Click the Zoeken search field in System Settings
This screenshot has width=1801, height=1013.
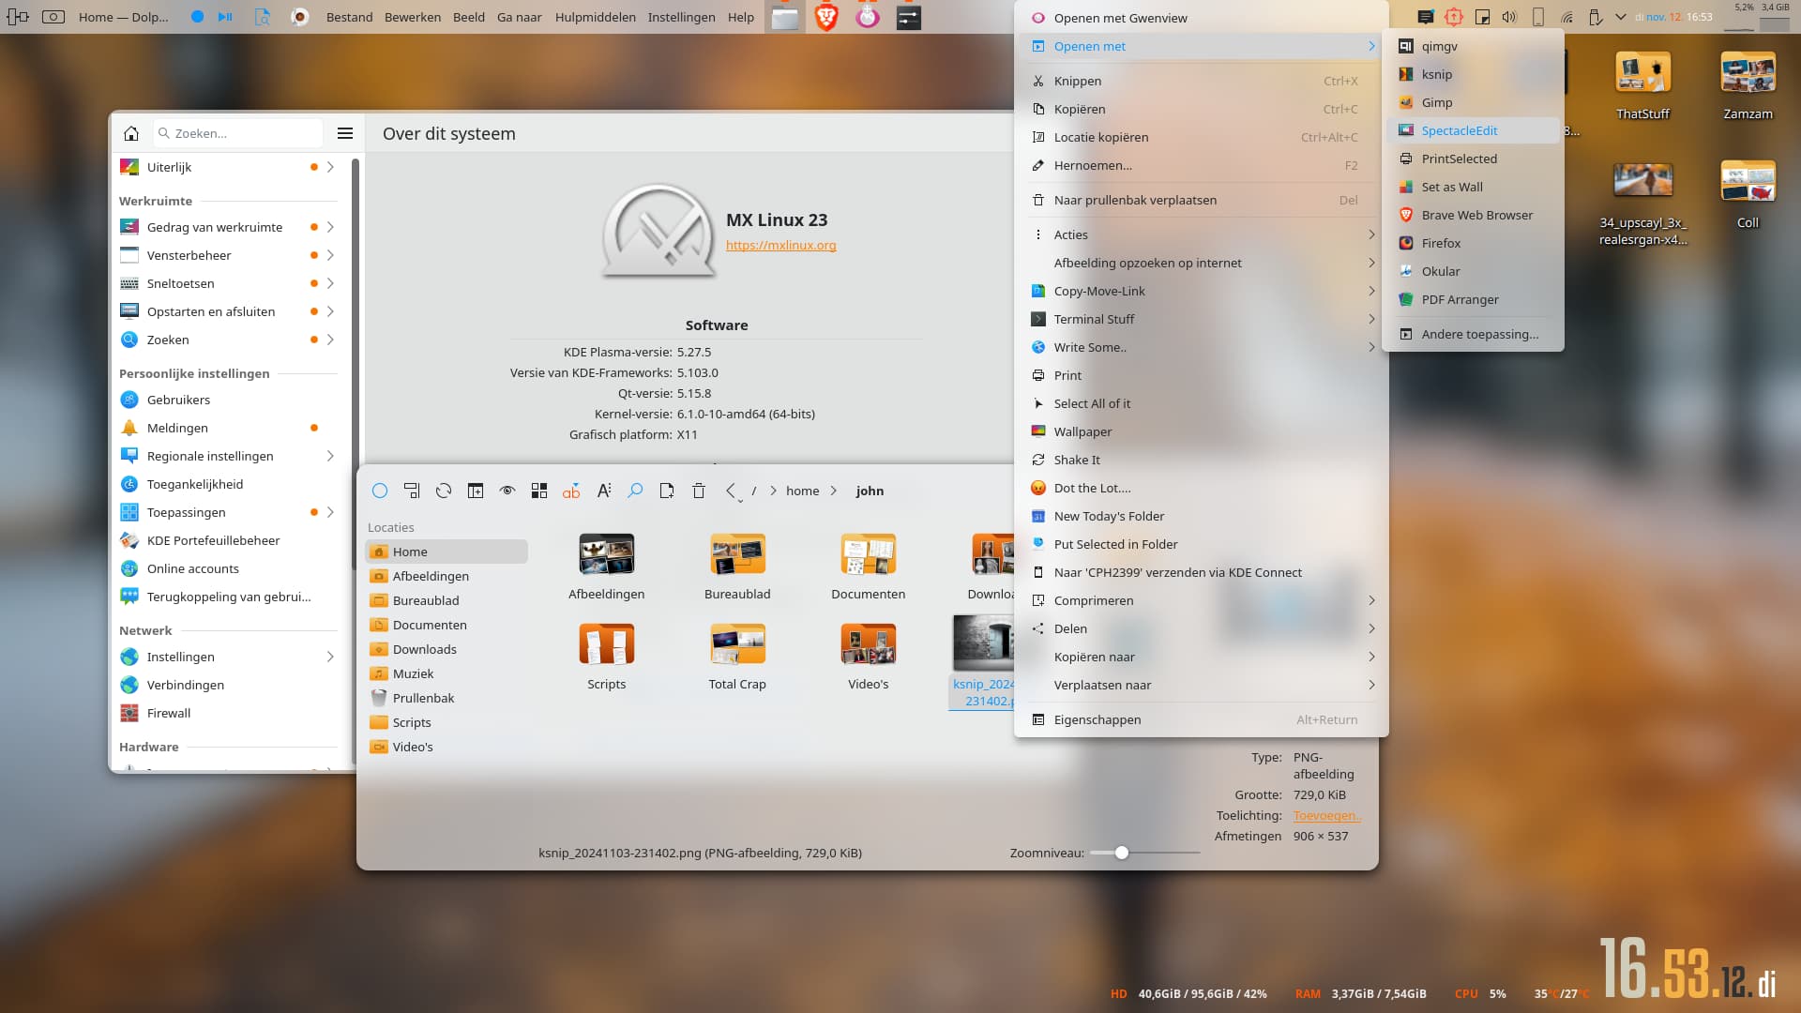tap(238, 133)
